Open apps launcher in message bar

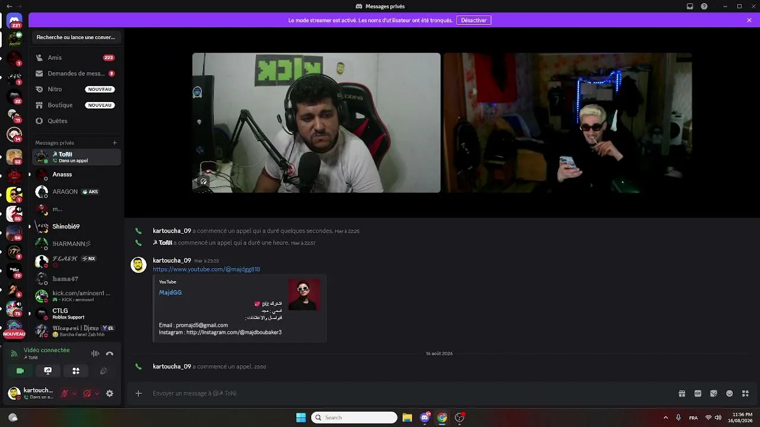[x=746, y=393]
